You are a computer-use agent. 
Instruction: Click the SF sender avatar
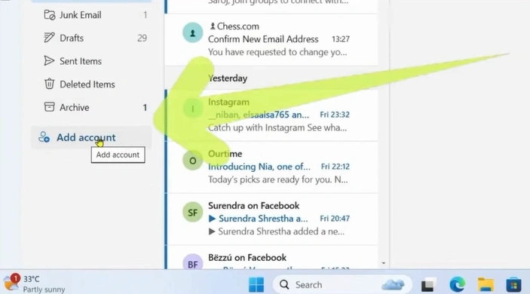point(193,213)
